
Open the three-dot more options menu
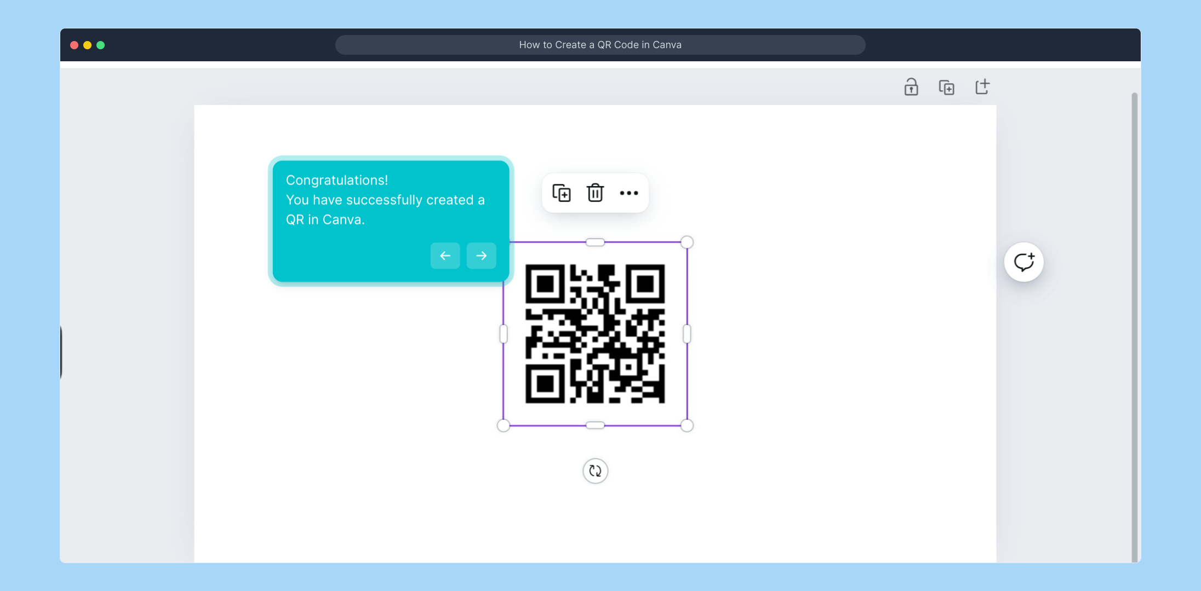coord(629,193)
